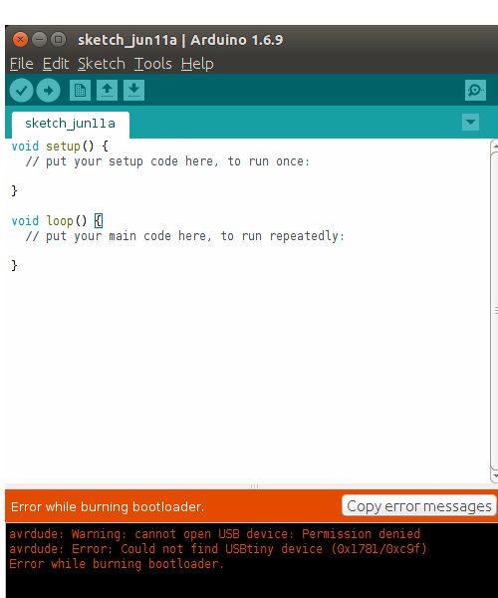Click the scrollbar up arrow
498x598 pixels.
click(x=495, y=146)
